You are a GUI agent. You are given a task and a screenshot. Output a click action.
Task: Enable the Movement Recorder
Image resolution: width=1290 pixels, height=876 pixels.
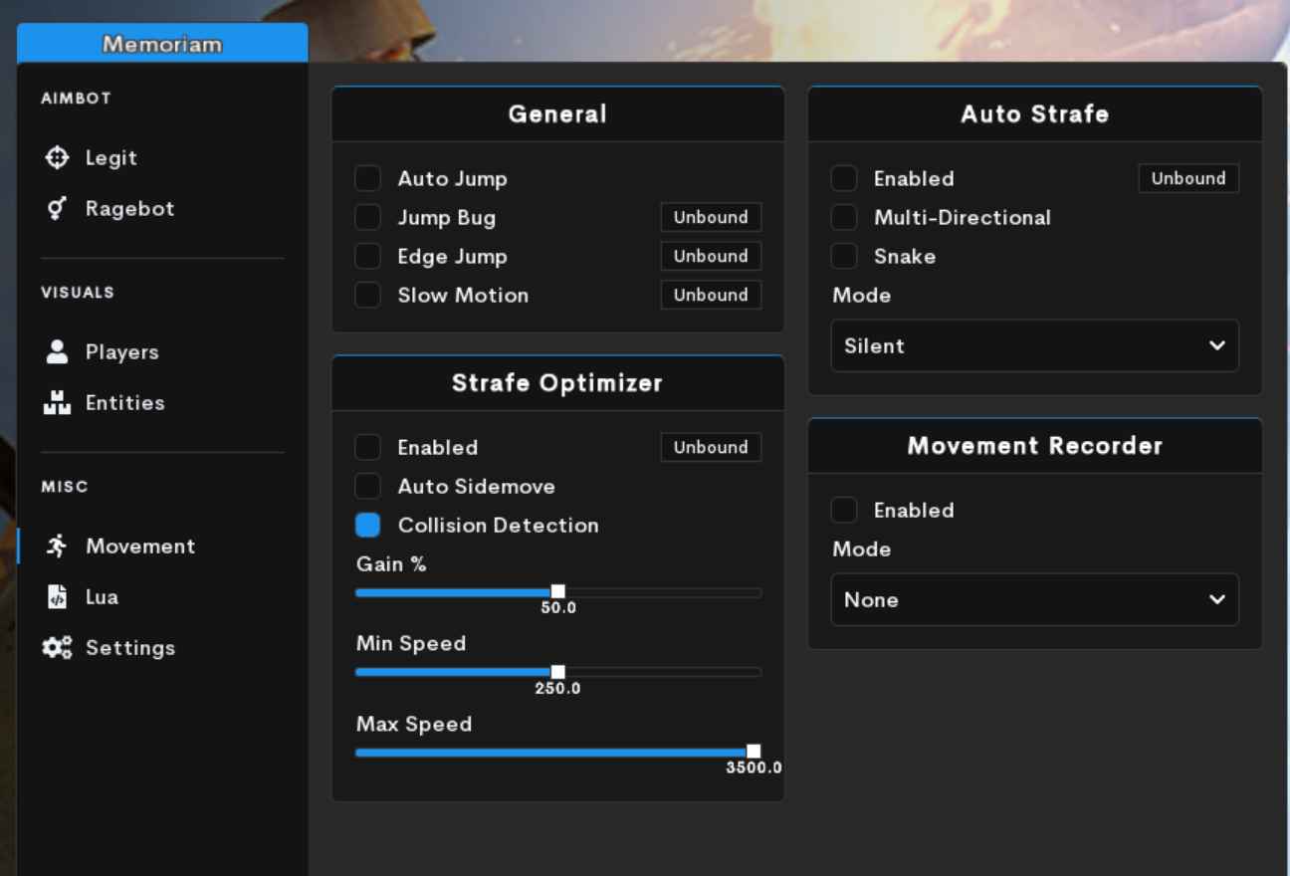click(x=844, y=510)
